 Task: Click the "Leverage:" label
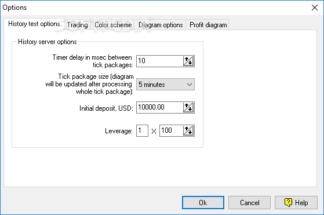click(x=119, y=131)
